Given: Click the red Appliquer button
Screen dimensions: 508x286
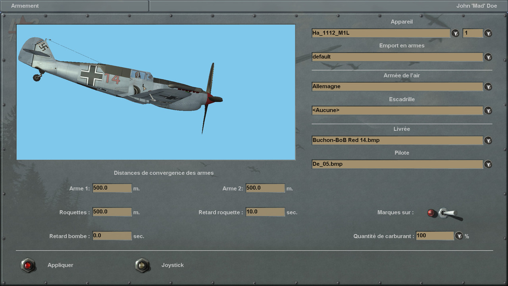Looking at the screenshot, I should tap(28, 265).
